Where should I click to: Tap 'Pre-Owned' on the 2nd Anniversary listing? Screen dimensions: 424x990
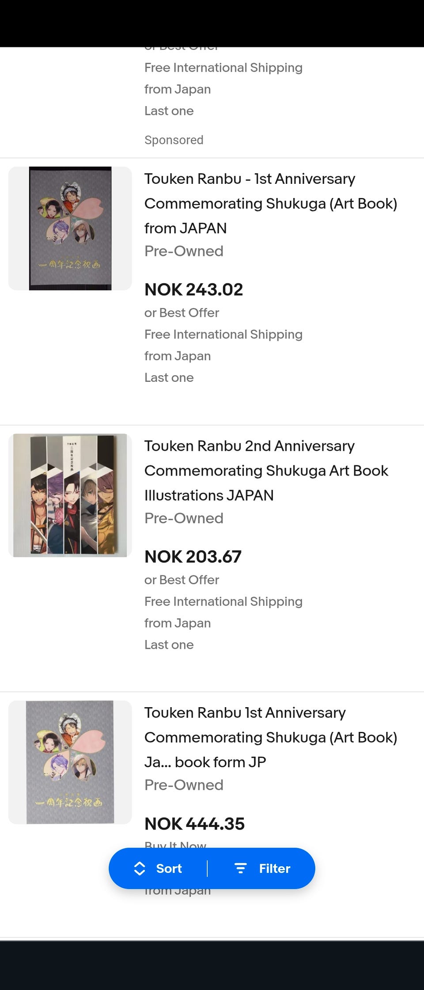coord(184,518)
